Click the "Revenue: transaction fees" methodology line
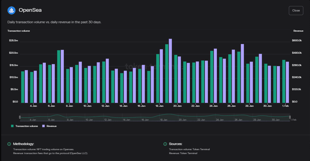Screen dimensions: 310x161 [50, 153]
